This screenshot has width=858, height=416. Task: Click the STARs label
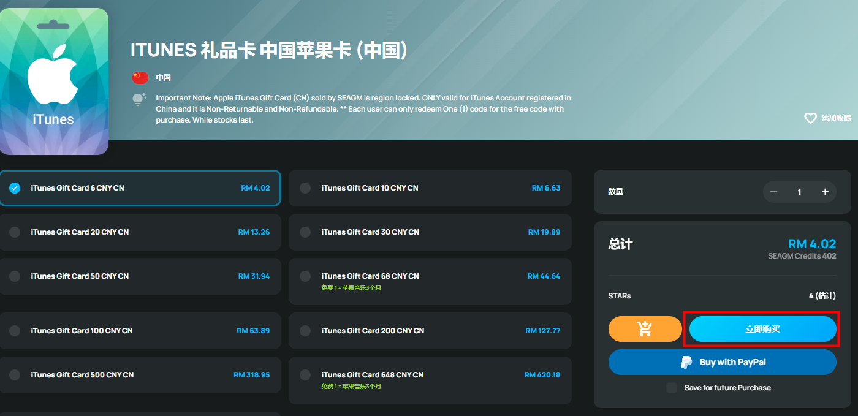tap(620, 296)
